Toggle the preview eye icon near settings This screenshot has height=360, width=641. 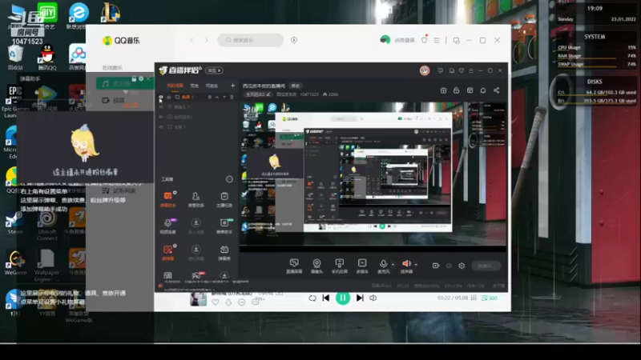point(449,266)
